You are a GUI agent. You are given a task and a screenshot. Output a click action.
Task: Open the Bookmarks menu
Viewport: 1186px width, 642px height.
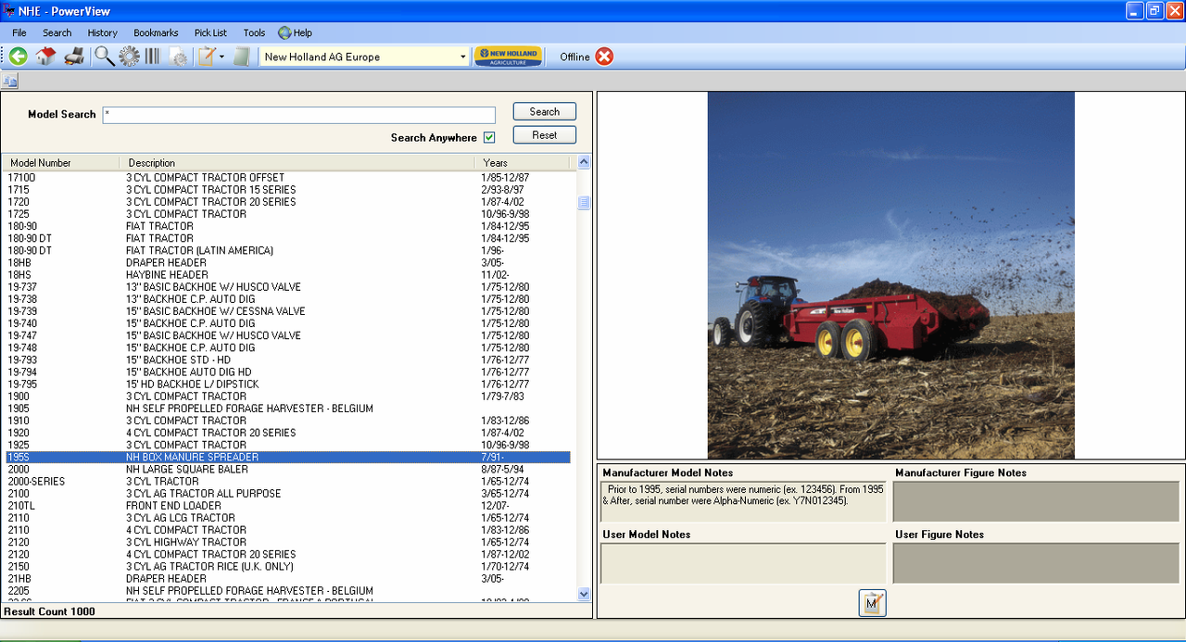156,32
